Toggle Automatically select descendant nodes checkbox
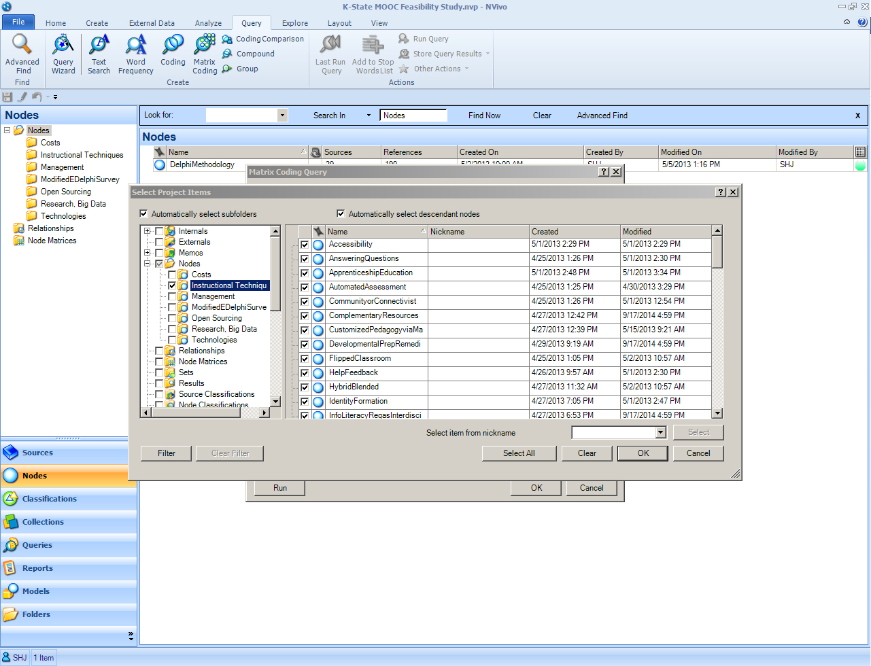The image size is (871, 666). (341, 214)
